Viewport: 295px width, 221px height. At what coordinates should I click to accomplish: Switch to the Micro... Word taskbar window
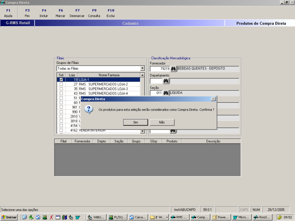(242, 217)
